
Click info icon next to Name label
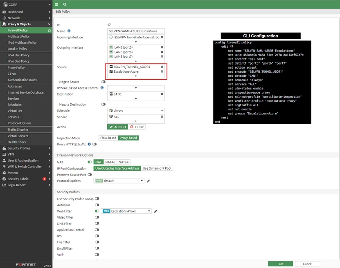69,31
